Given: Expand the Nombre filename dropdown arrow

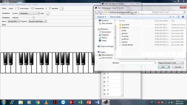Looking at the screenshot, I should tap(155, 63).
